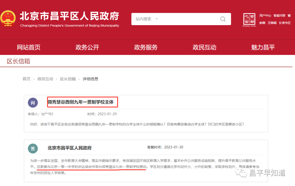Open the 长者专区 link
This screenshot has width=295, height=186.
285,23
